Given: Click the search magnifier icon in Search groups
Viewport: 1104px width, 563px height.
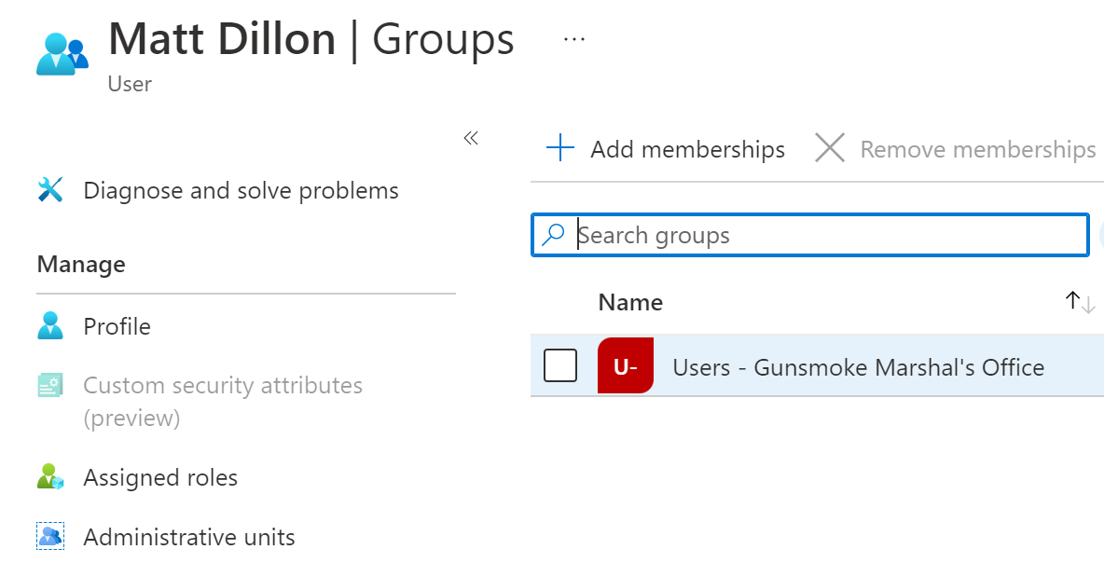Looking at the screenshot, I should [x=554, y=235].
